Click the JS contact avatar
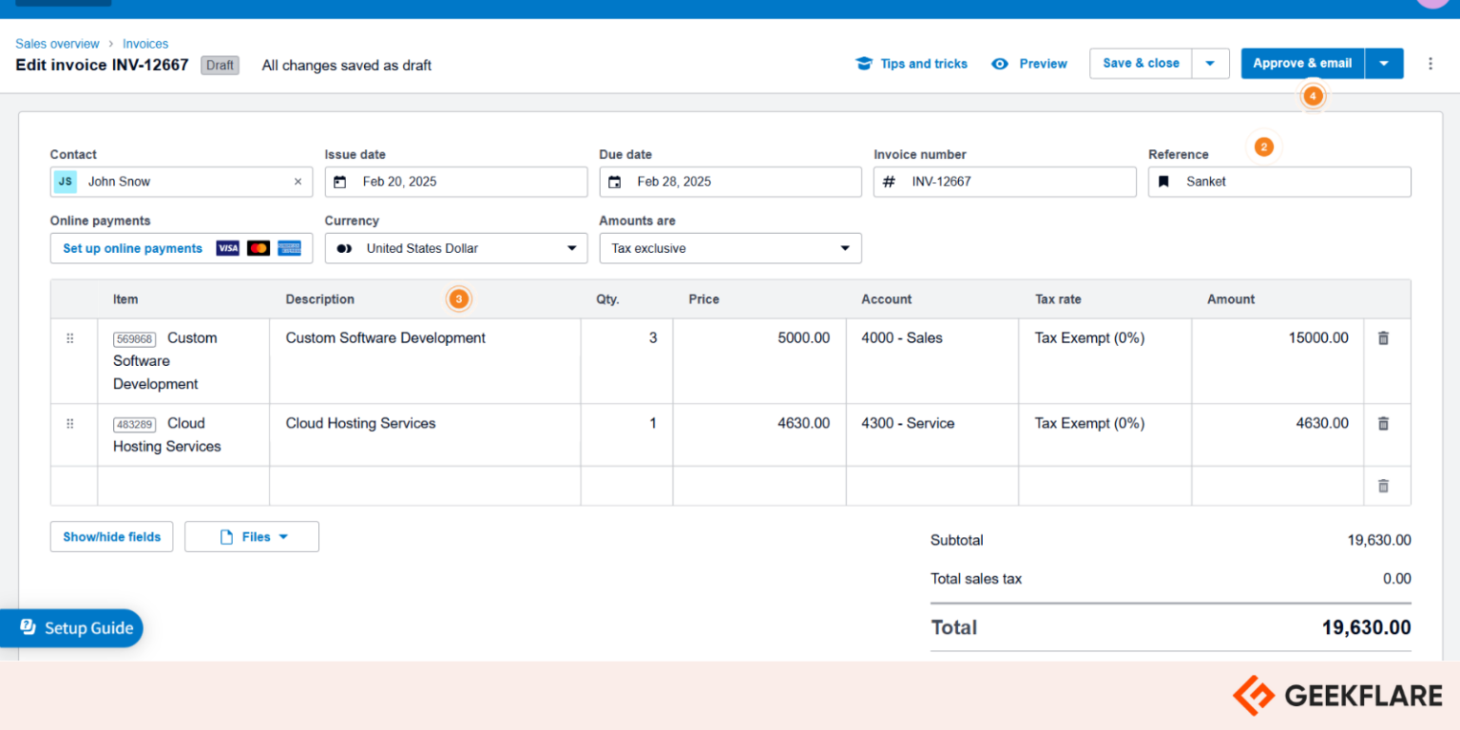Image resolution: width=1460 pixels, height=730 pixels. (x=65, y=182)
